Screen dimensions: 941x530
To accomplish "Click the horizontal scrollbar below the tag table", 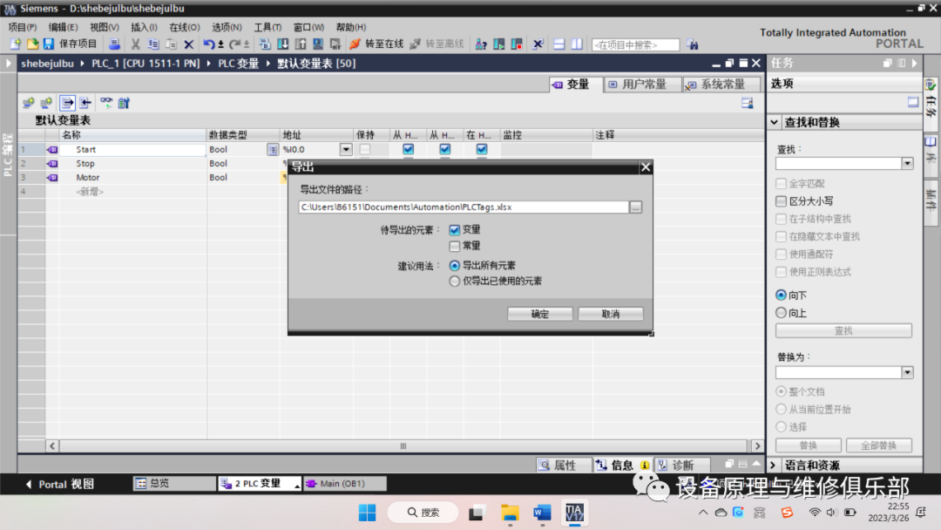I will 403,445.
